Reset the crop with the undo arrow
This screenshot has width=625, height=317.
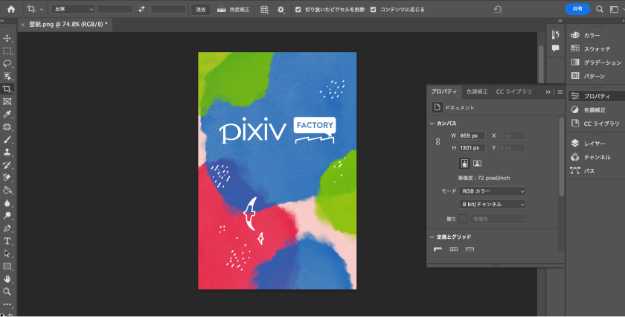tap(498, 9)
